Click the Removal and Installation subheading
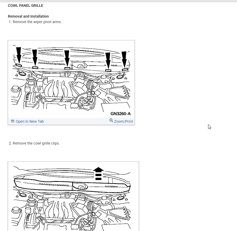237x231 pixels. (x=28, y=16)
